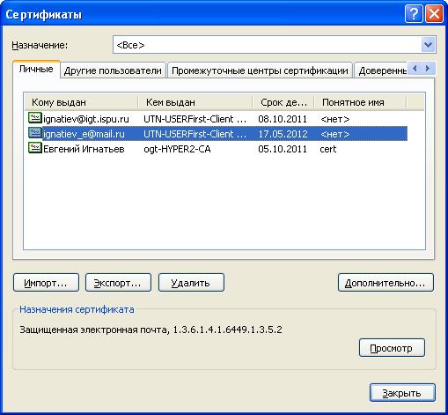Viewport: 448px width, 415px height.
Task: Click expiry date 17.05.2012
Action: point(283,134)
